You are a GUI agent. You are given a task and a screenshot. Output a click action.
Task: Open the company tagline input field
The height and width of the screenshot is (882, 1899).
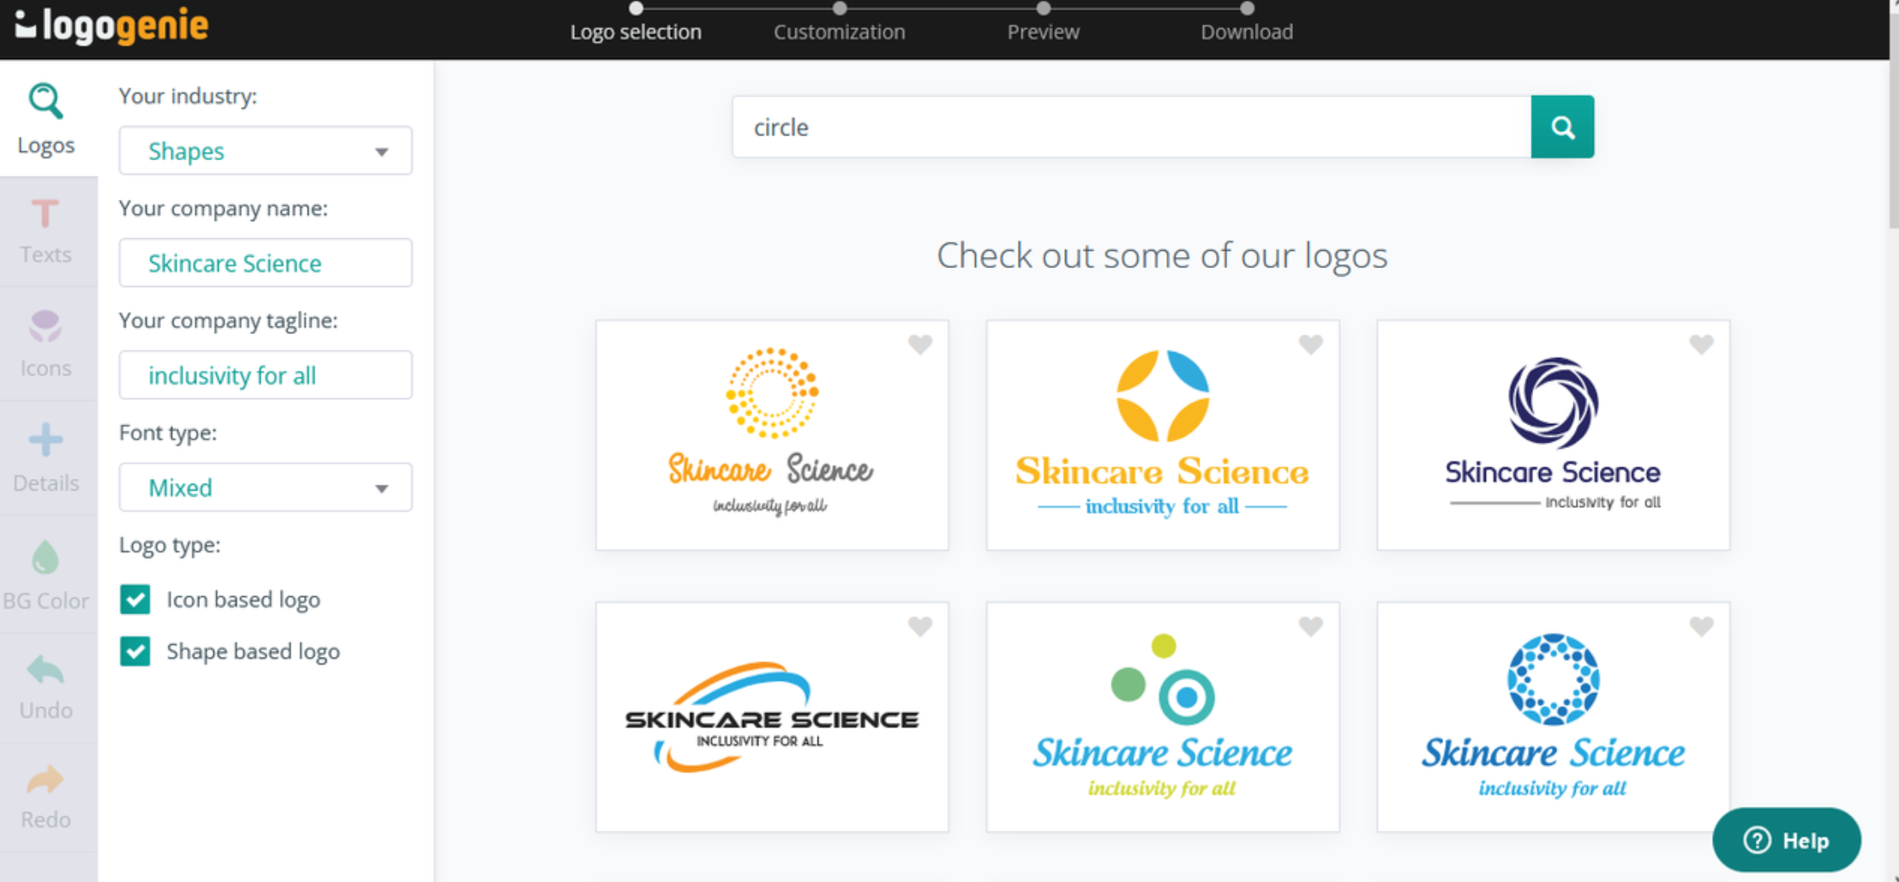click(265, 375)
